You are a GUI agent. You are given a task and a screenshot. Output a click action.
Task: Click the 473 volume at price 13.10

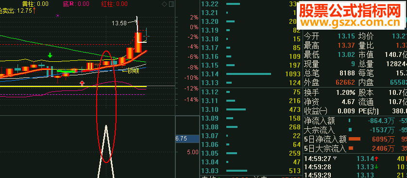click(295, 109)
